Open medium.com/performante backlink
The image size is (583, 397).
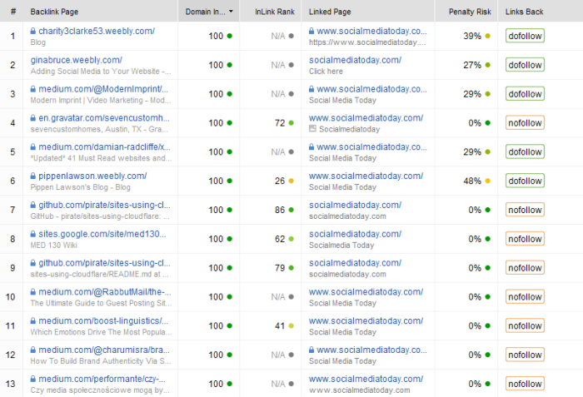tap(102, 380)
